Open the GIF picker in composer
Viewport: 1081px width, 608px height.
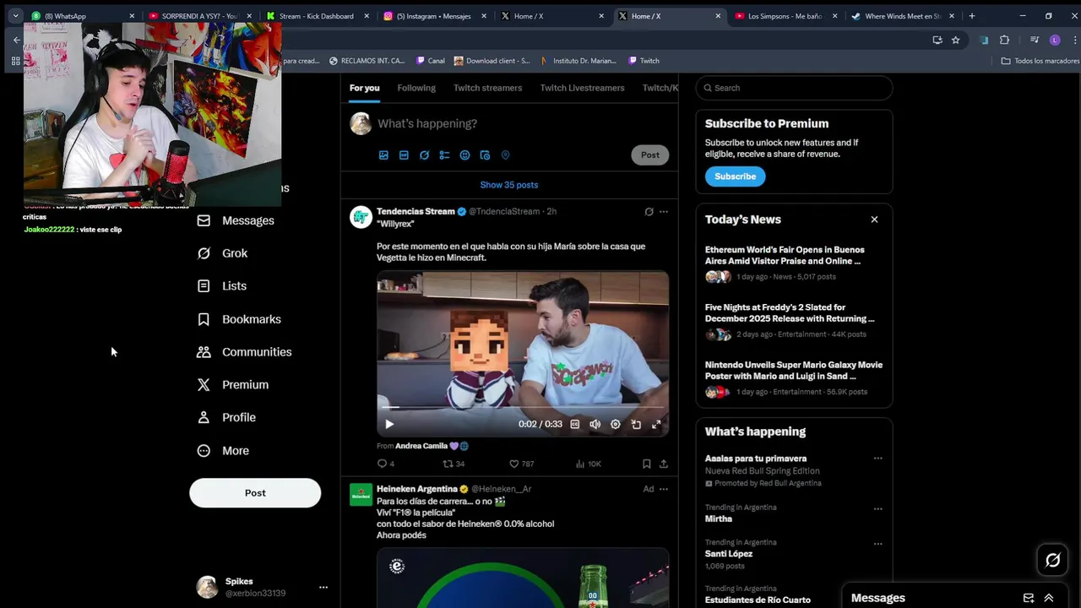click(404, 155)
